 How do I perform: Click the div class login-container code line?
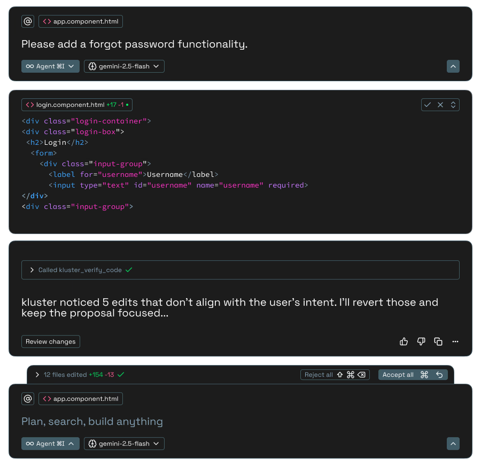(86, 121)
